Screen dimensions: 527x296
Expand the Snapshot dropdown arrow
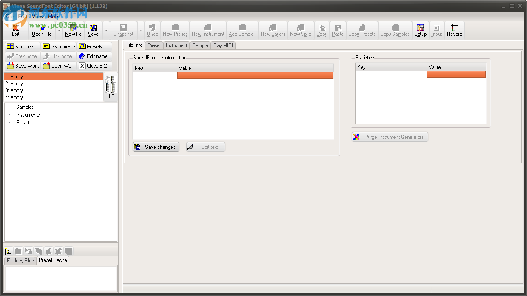141,30
